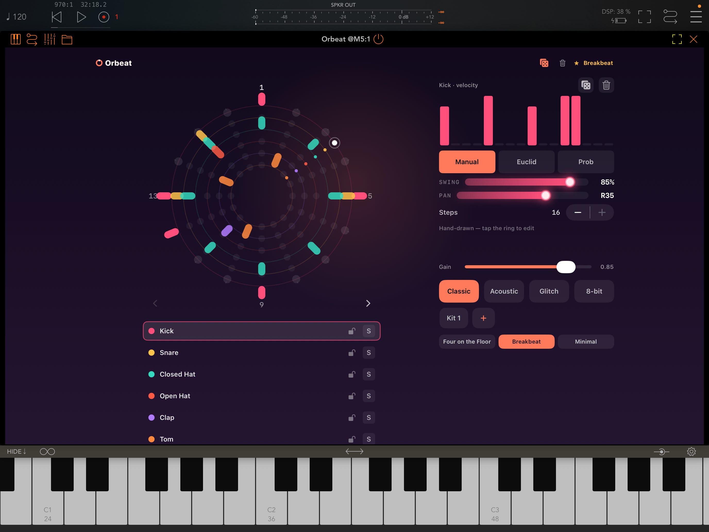Switch to Euclid pattern mode

(526, 162)
